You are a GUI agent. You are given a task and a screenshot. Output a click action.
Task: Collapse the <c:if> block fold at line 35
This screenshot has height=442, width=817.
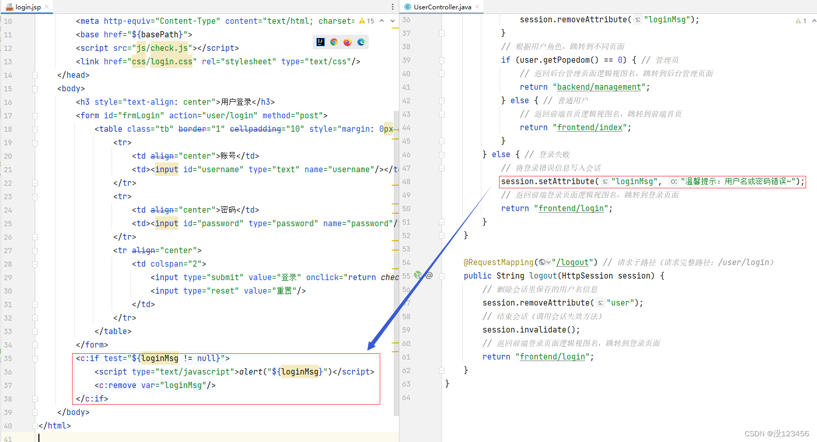35,358
